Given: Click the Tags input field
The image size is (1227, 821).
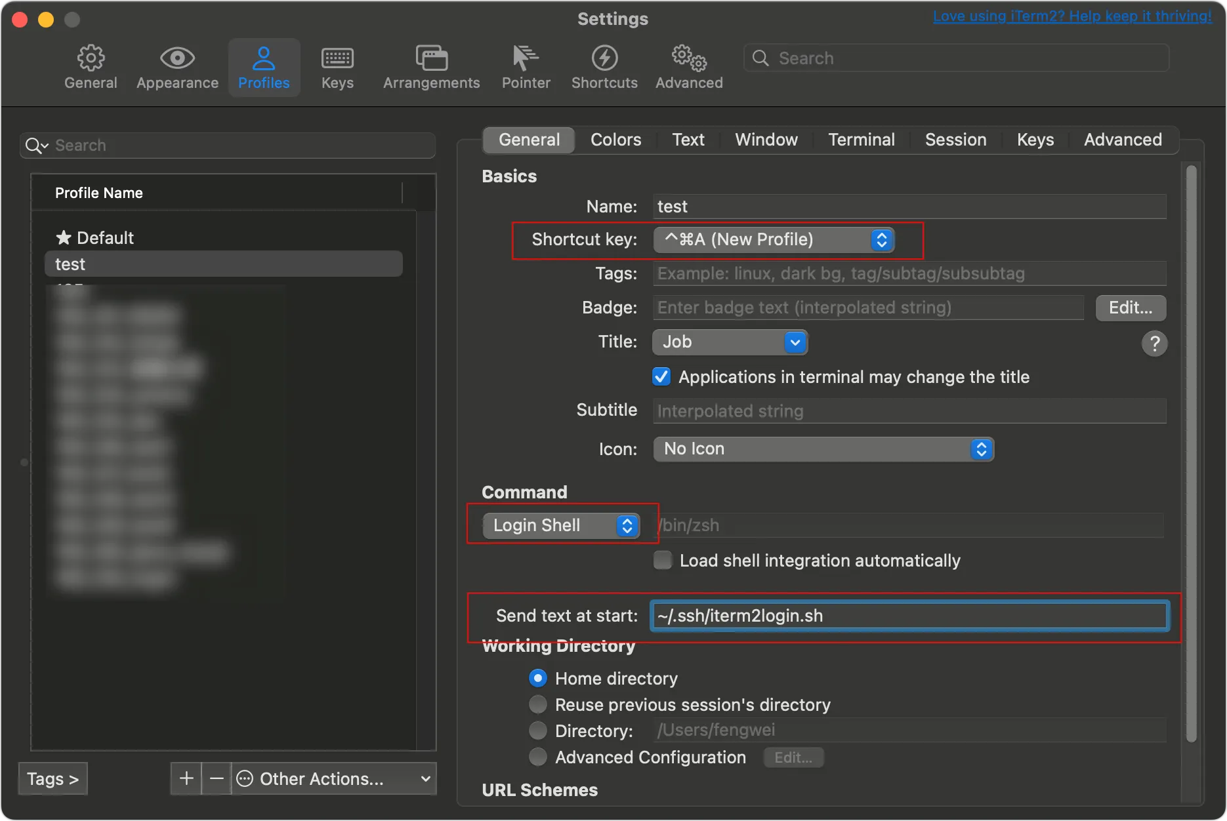Looking at the screenshot, I should 909,273.
